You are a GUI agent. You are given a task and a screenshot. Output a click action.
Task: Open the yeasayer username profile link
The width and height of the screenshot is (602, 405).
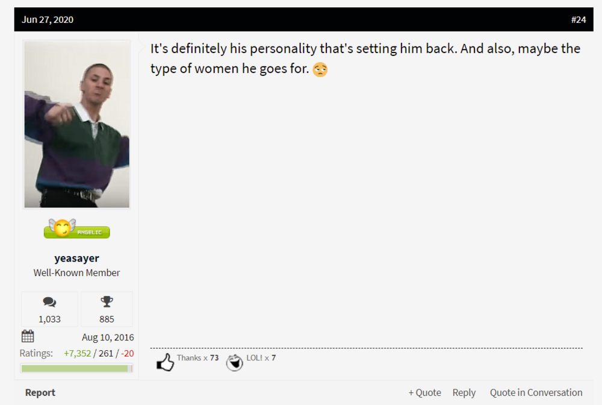[x=77, y=258]
